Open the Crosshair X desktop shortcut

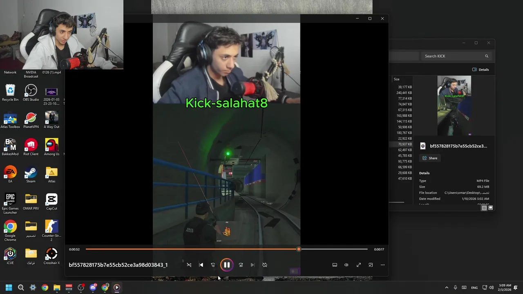51,256
